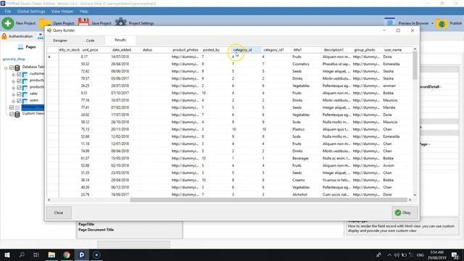This screenshot has width=464, height=261.
Task: Click the New Project plus icon
Action: tap(8, 23)
